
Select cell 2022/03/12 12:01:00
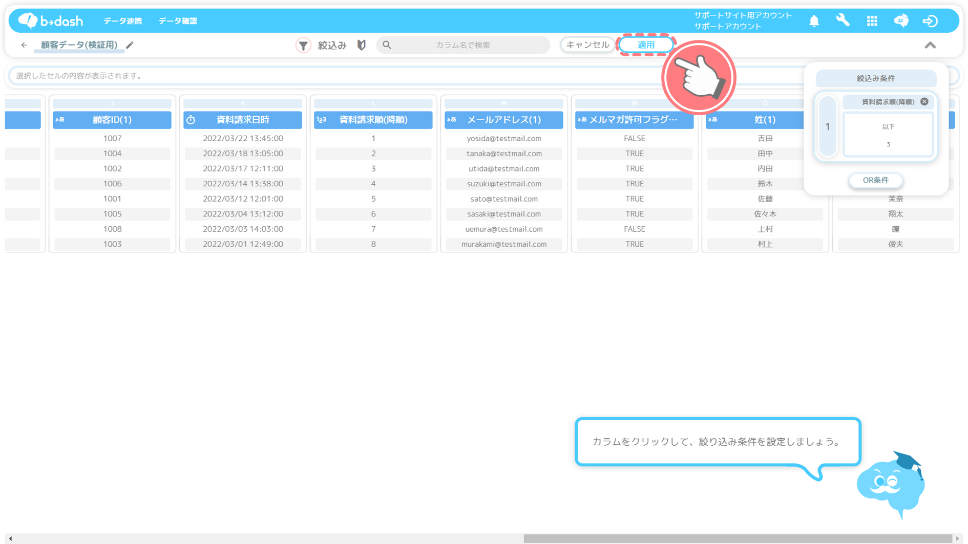(243, 199)
